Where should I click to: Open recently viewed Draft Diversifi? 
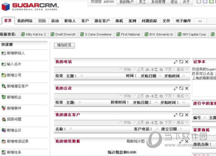pos(63,34)
